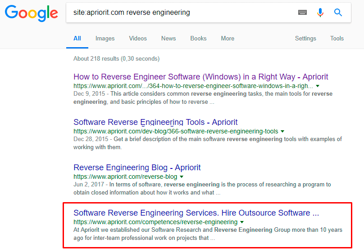The image size is (364, 252).
Task: Expand arrow next to reverse-blog URL
Action: (x=182, y=177)
